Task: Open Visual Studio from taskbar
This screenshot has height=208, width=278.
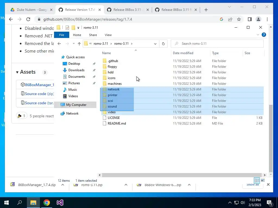Action: pos(60,203)
